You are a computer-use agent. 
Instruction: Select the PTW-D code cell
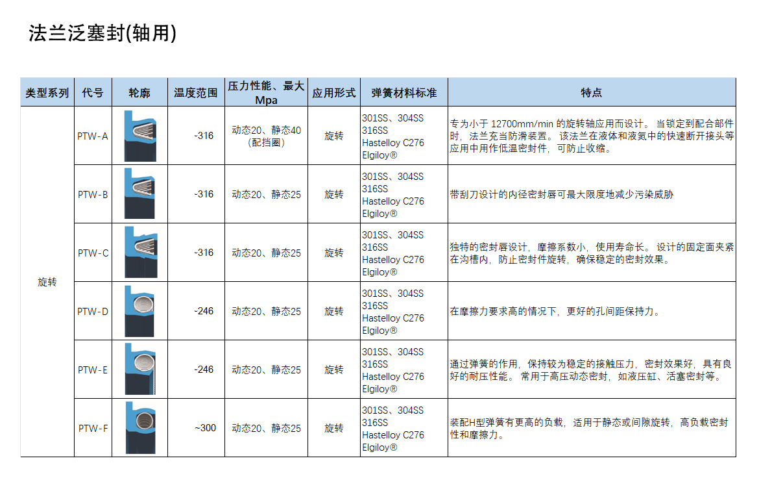coord(93,311)
